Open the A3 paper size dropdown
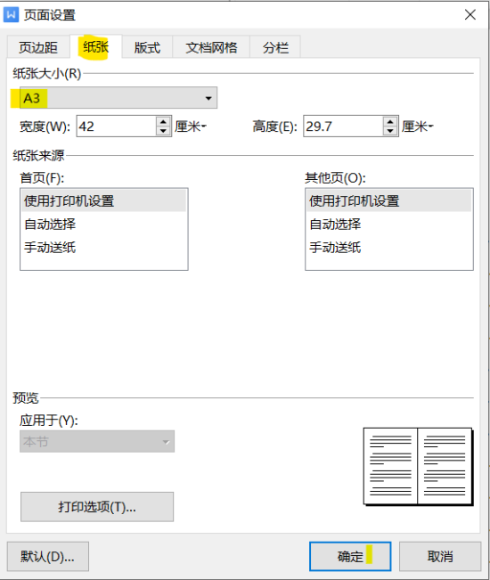 coord(118,98)
